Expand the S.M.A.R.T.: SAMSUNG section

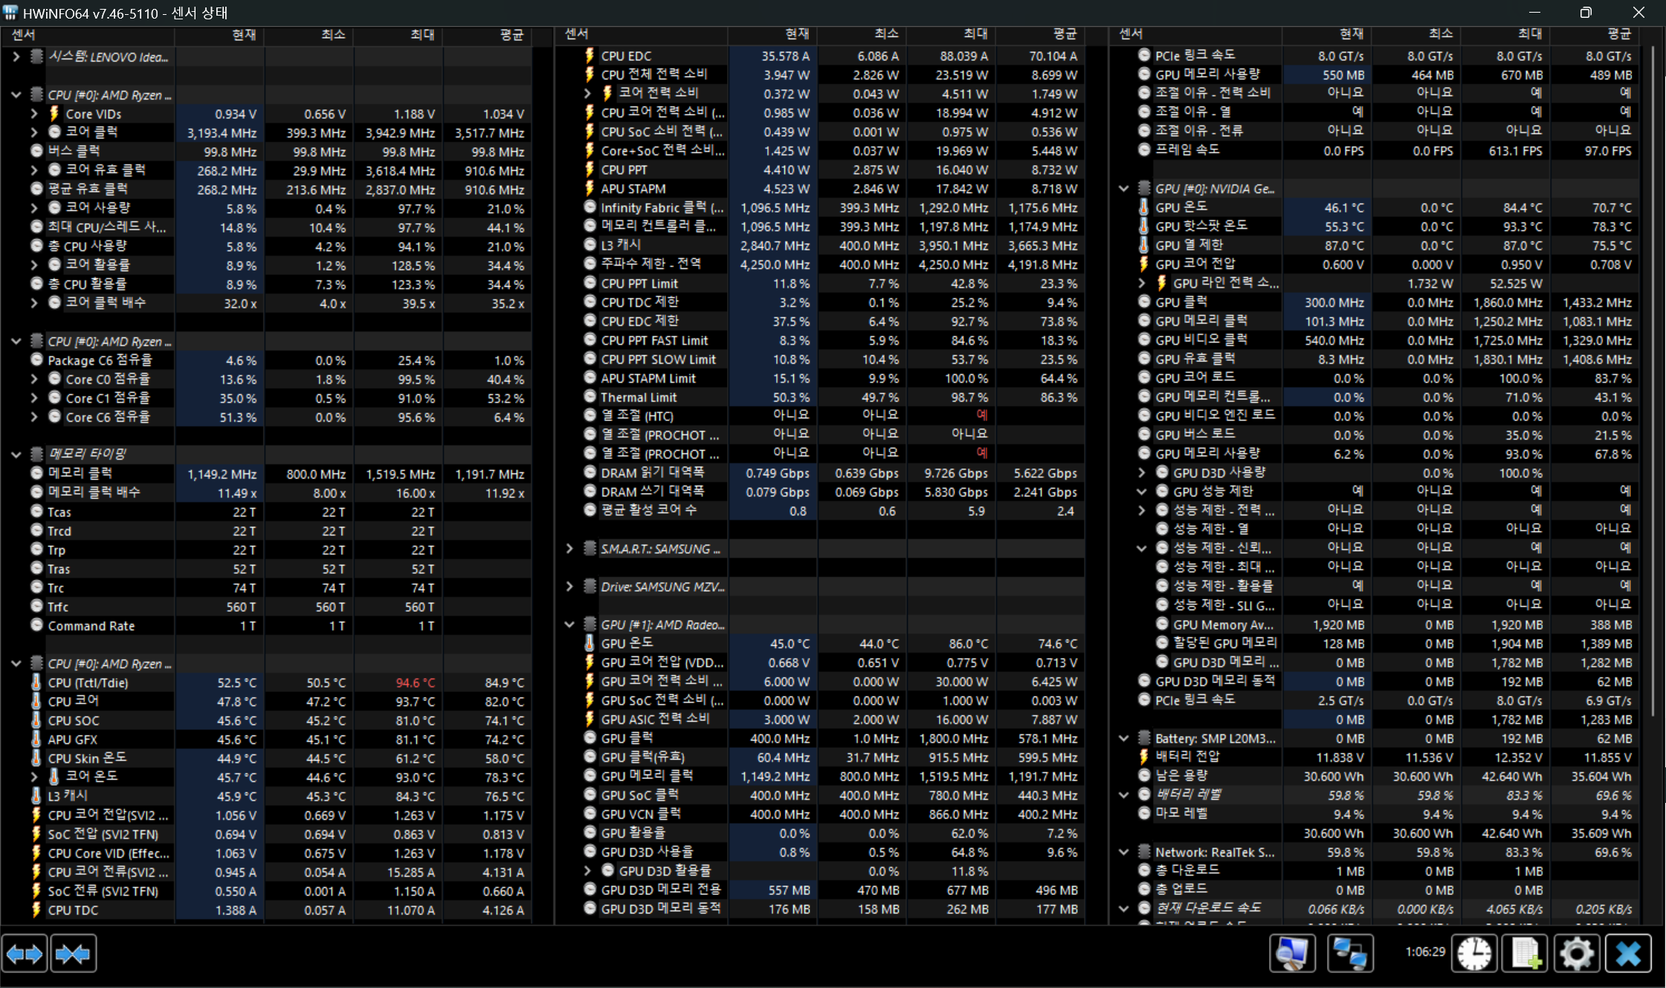click(569, 549)
